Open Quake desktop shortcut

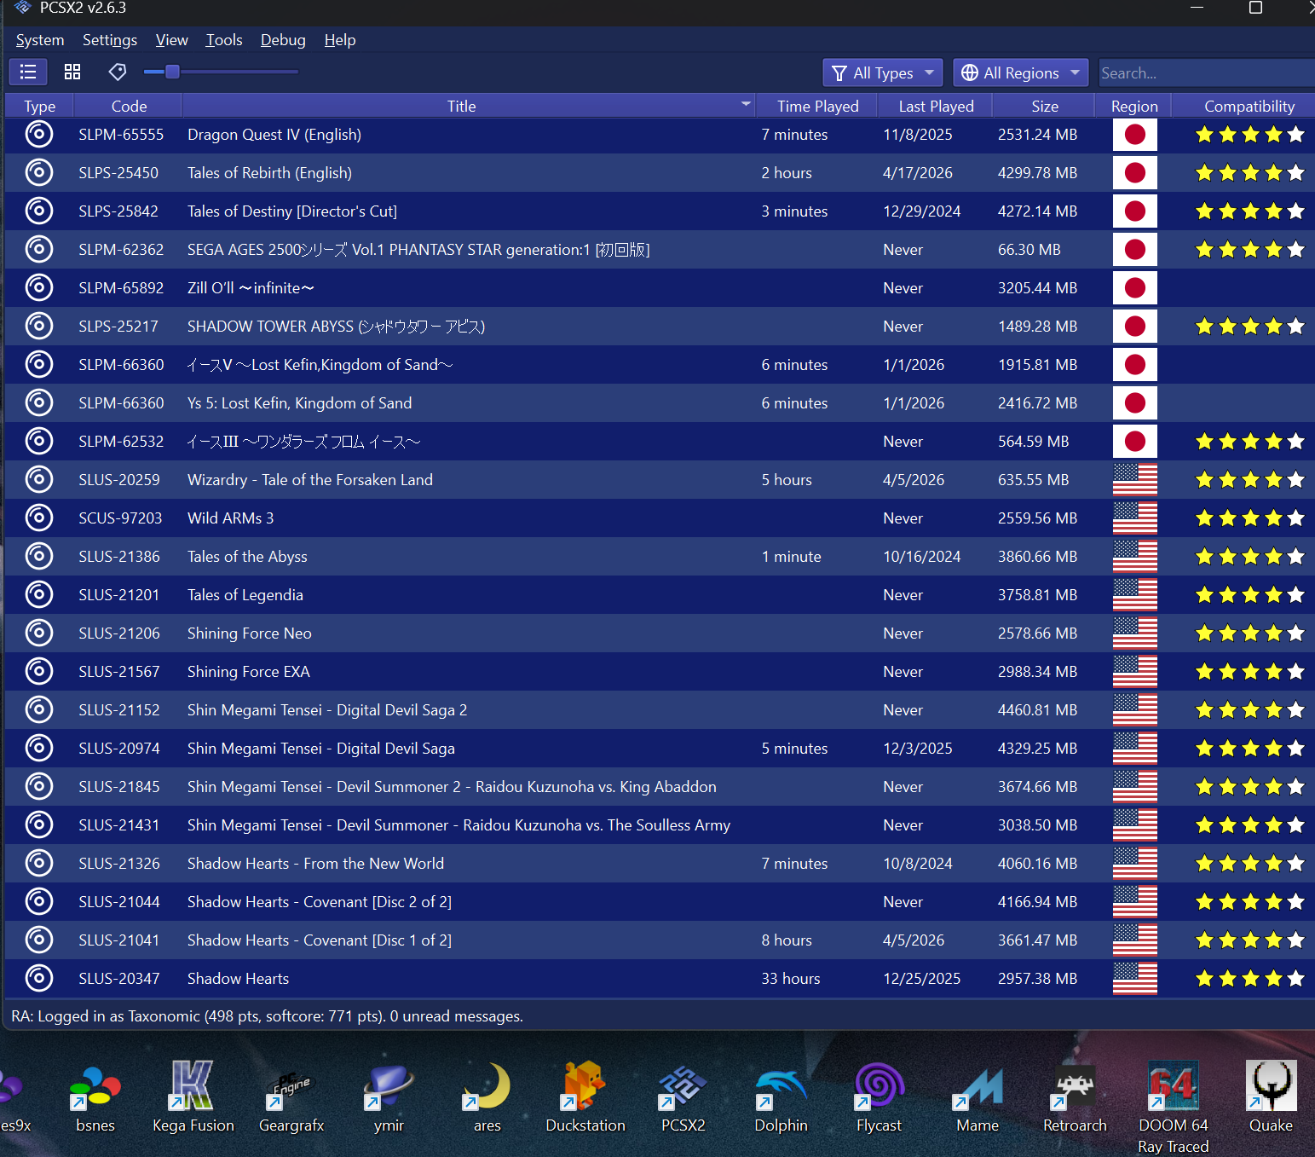click(1272, 1099)
